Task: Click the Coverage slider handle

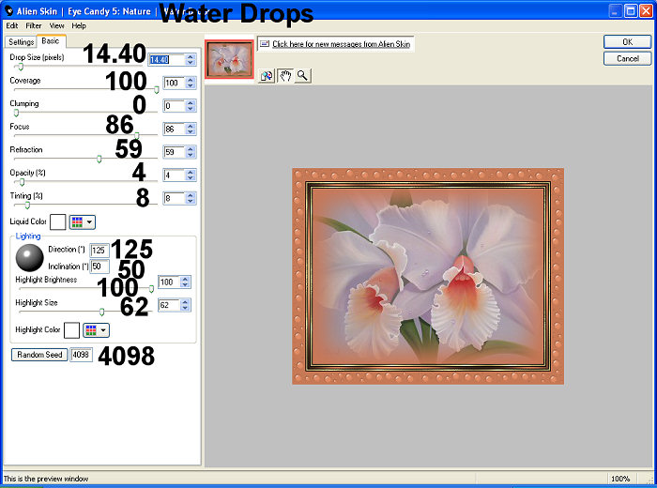Action: coord(157,89)
